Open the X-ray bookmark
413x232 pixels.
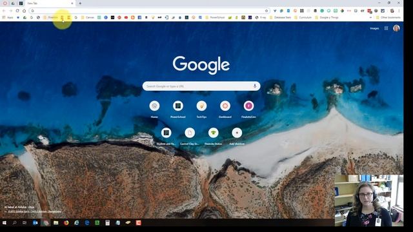[x=261, y=17]
